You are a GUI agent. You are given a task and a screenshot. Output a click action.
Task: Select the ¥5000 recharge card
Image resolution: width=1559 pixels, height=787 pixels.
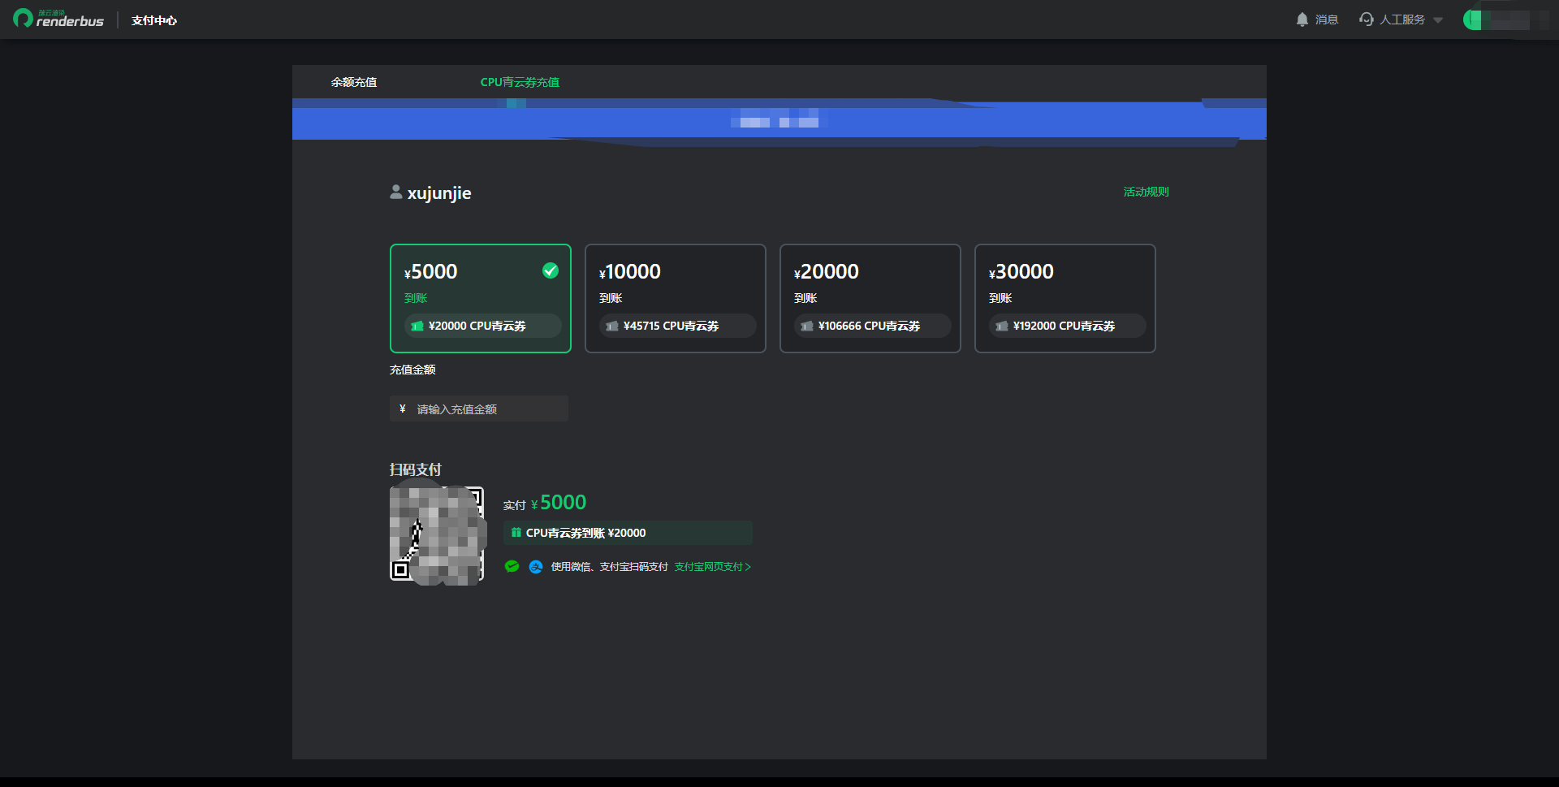point(481,298)
